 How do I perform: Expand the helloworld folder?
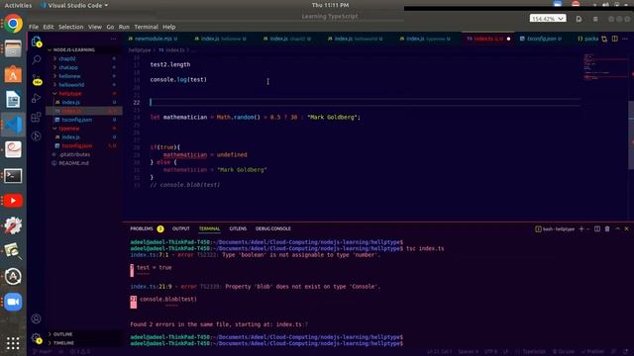71,85
